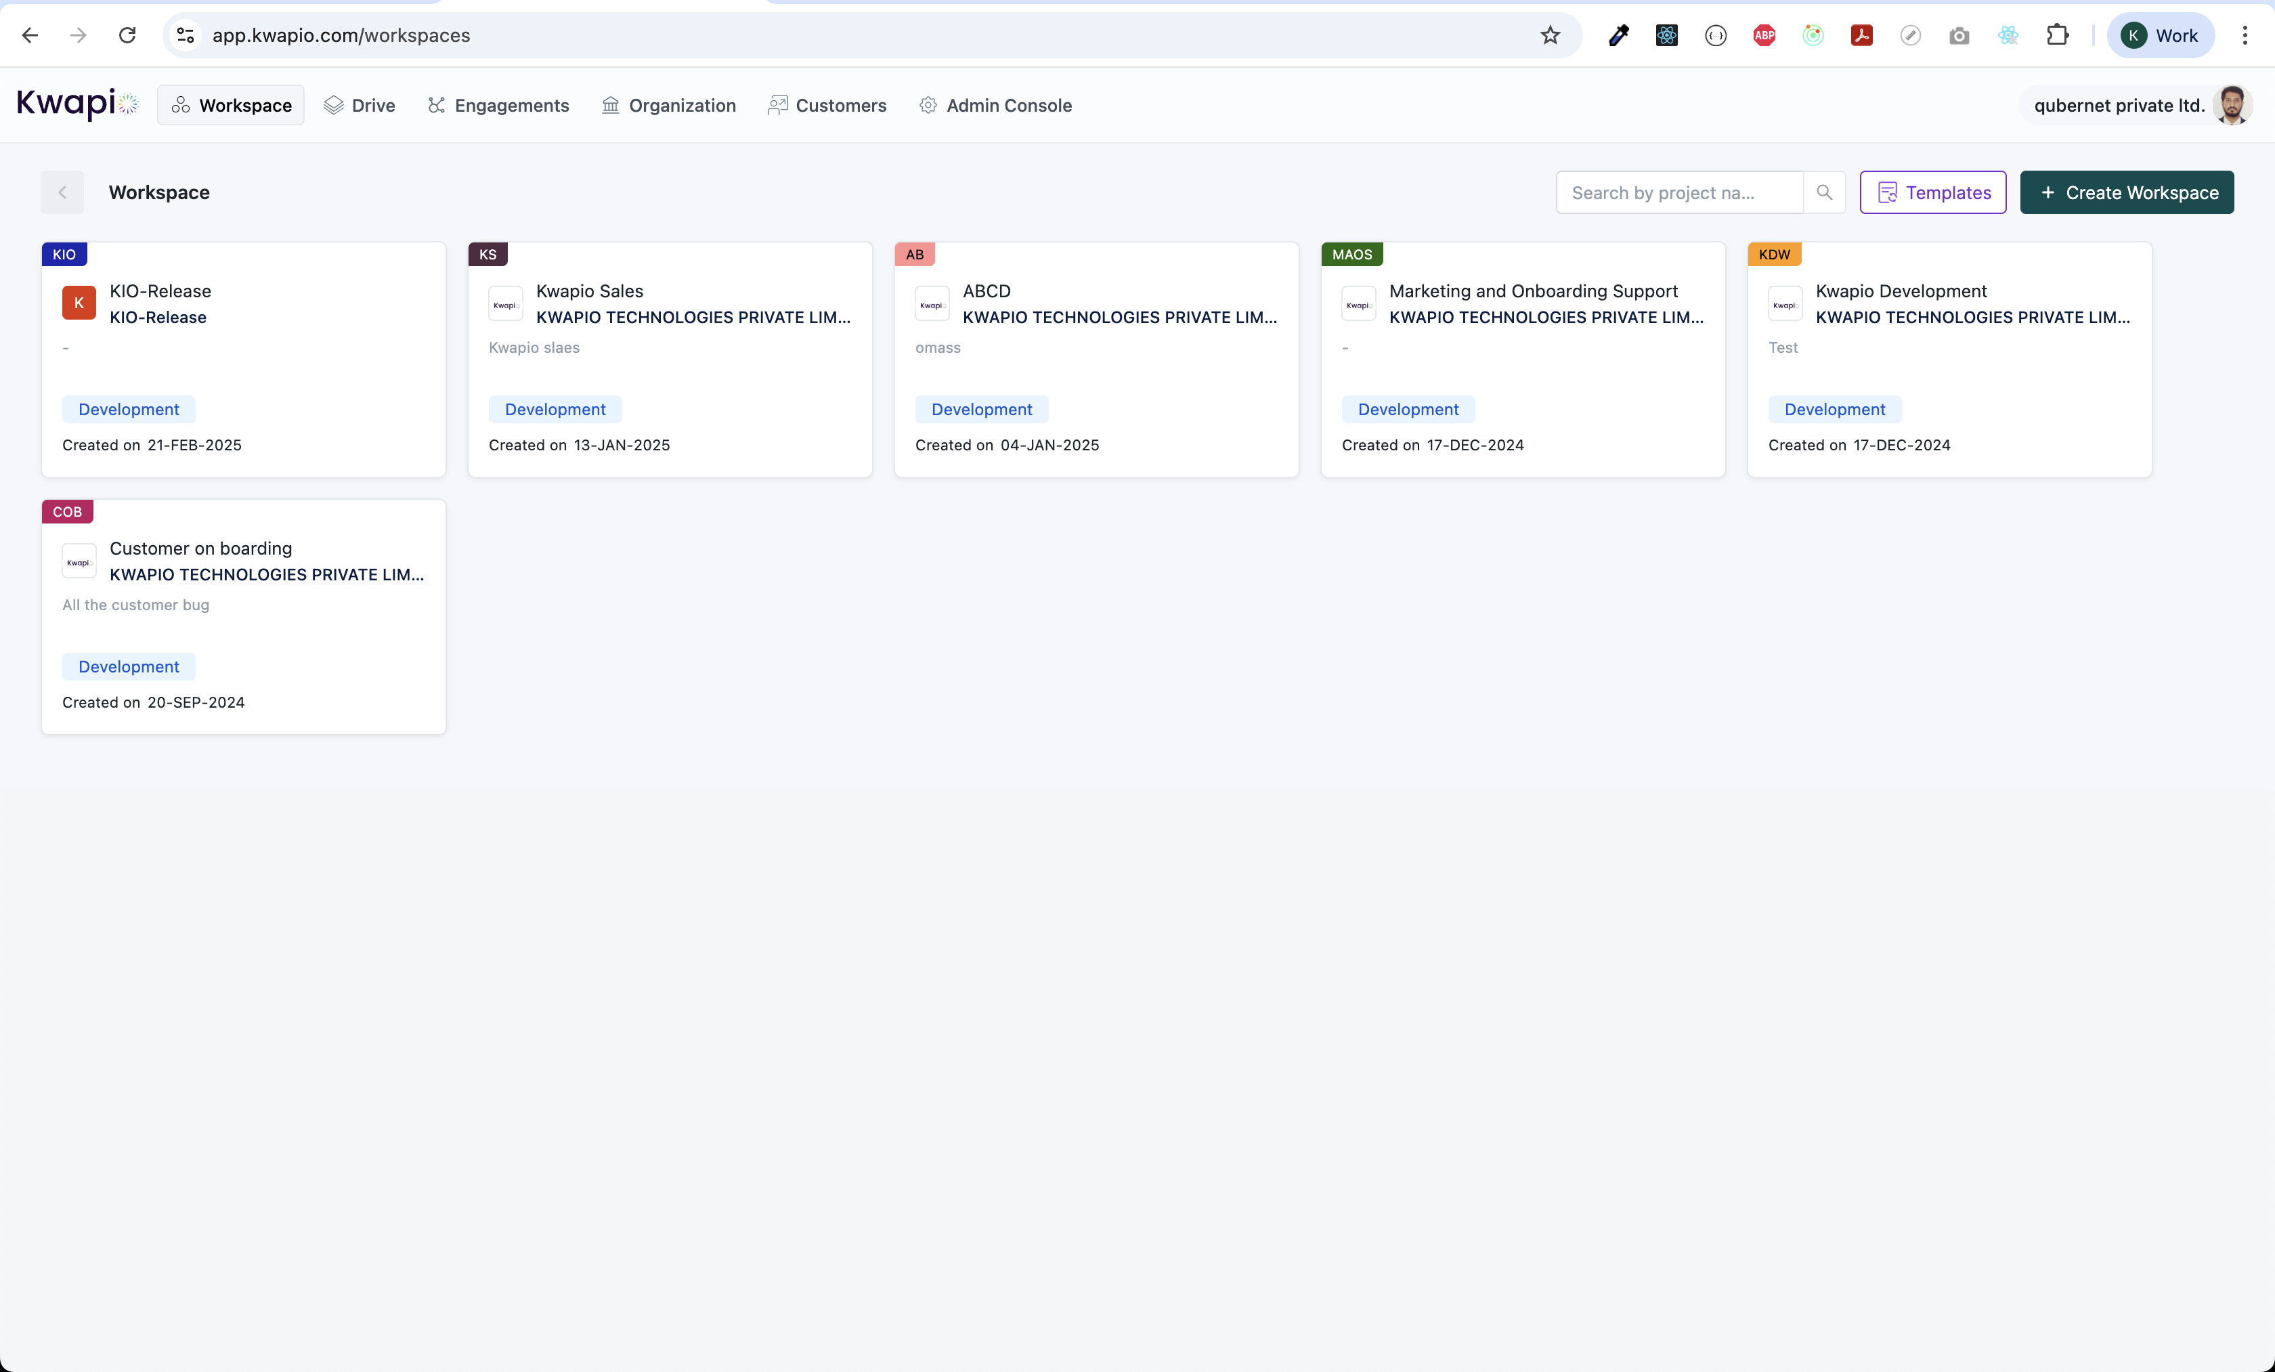Focus the Search by project name field

tap(1678, 192)
